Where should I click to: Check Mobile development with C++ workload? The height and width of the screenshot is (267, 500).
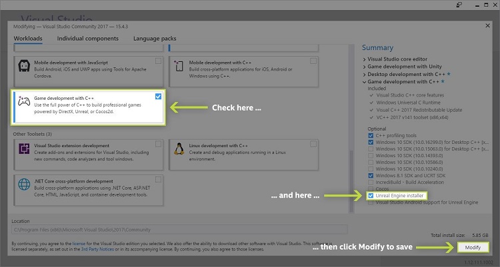pos(313,61)
